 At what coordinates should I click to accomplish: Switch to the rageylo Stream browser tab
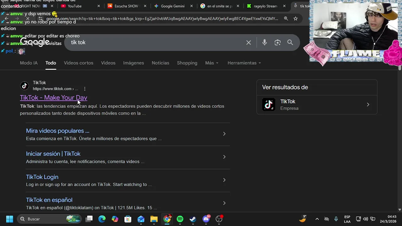coord(265,6)
